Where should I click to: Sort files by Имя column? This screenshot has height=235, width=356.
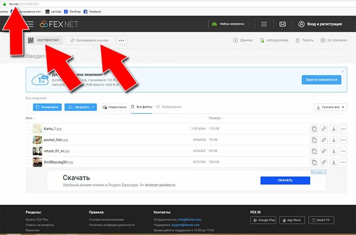coord(30,118)
